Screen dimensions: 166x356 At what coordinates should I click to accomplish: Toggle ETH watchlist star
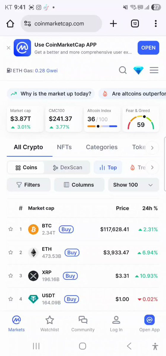click(11, 252)
